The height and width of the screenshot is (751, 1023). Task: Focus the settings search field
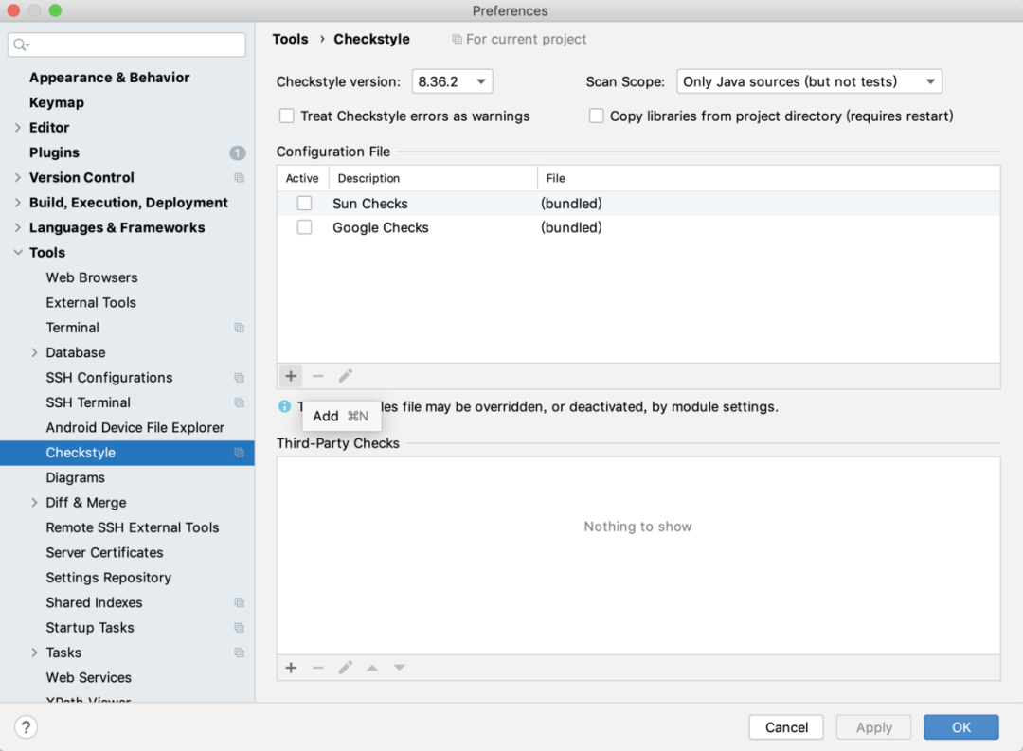[127, 45]
